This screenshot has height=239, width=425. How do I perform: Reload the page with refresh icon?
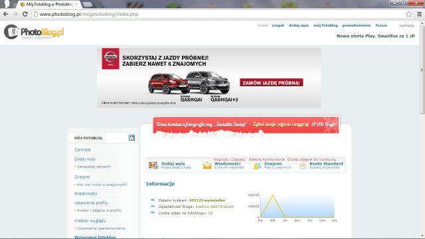coord(25,14)
